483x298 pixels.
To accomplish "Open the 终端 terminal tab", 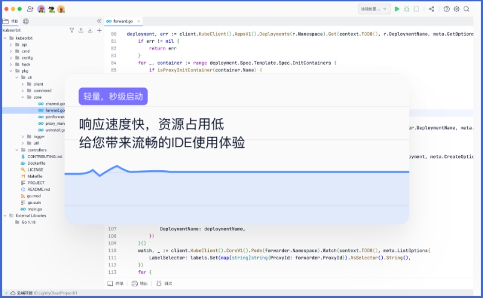I will (x=116, y=283).
